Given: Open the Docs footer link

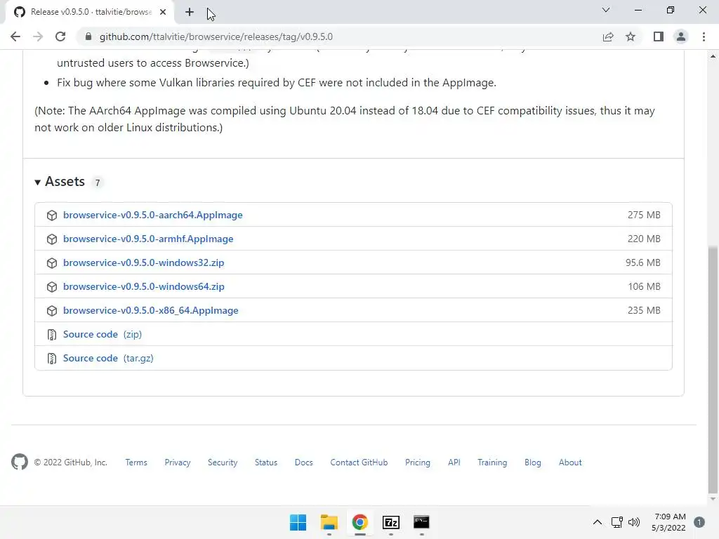Looking at the screenshot, I should tap(303, 463).
